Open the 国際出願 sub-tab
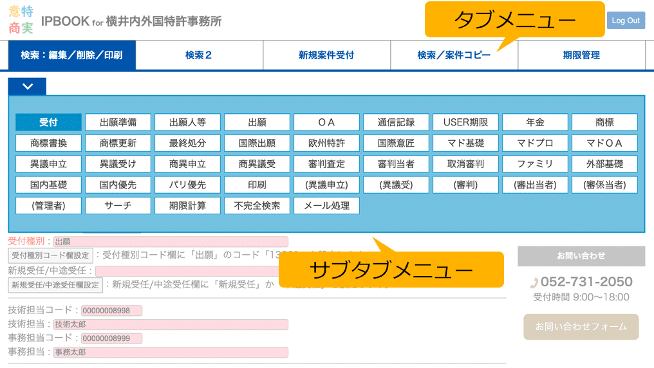Screen dimensions: 654x368 pos(257,143)
